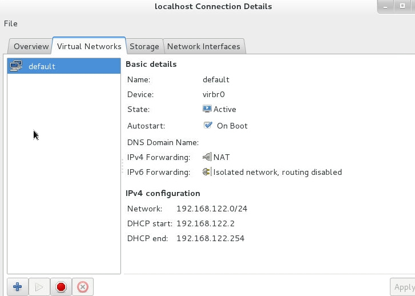The width and height of the screenshot is (415, 296).
Task: Click the NAT forwarding icon
Action: click(207, 157)
